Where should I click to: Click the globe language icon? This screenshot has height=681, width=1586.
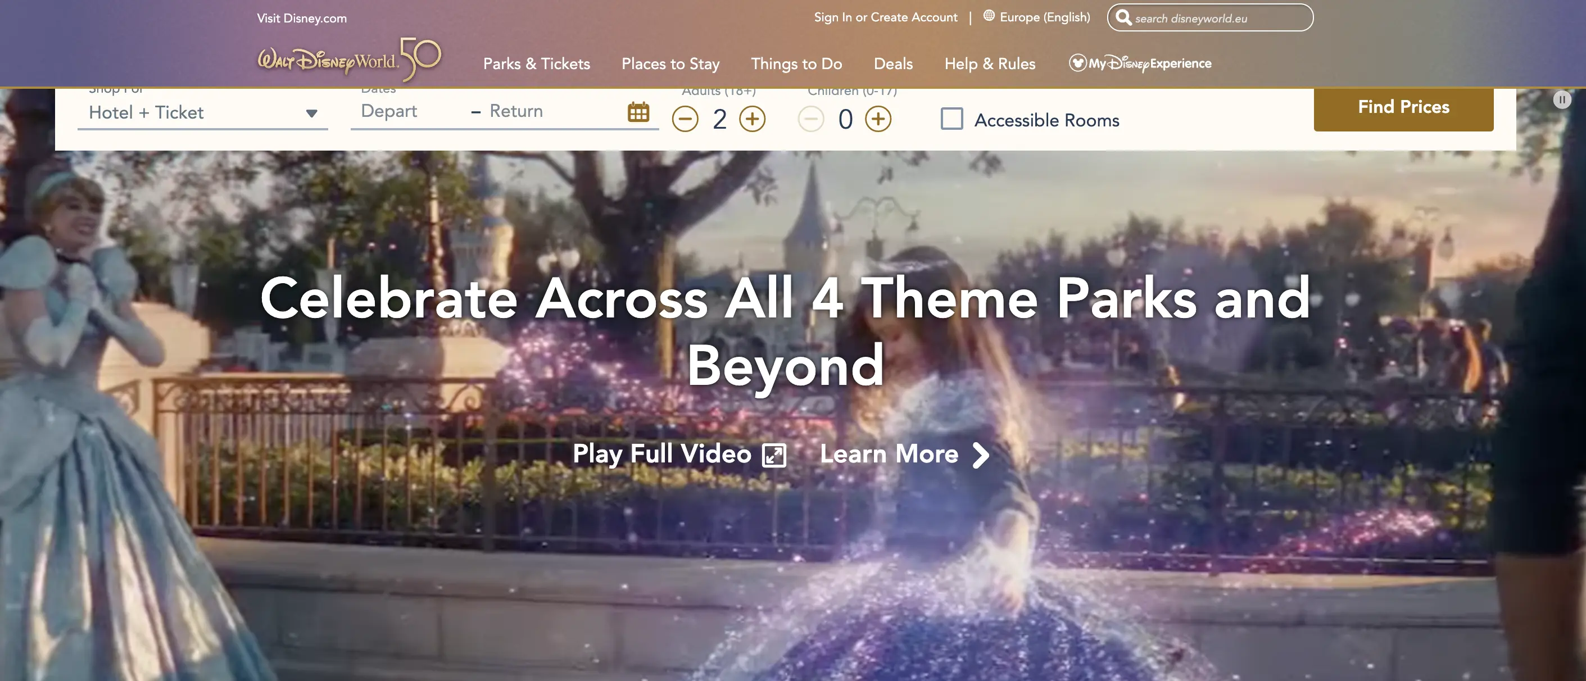(x=989, y=16)
